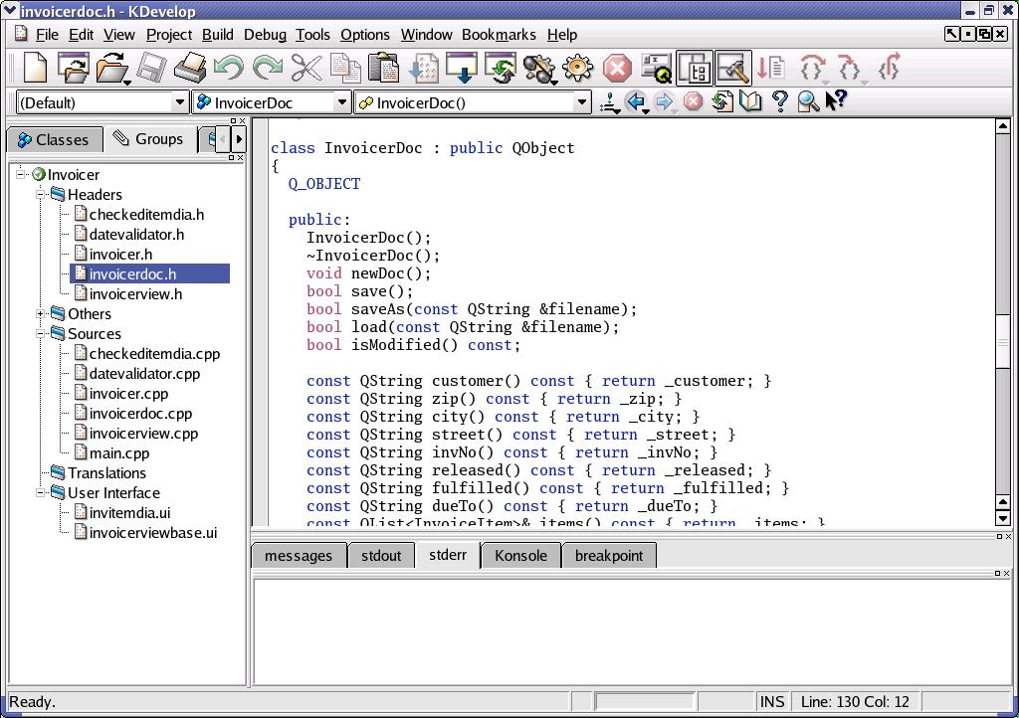This screenshot has width=1019, height=718.
Task: Toggle the tree view panel button
Action: [x=695, y=68]
